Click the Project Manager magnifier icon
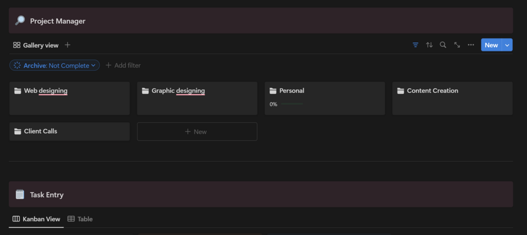The image size is (527, 235). pyautogui.click(x=20, y=20)
